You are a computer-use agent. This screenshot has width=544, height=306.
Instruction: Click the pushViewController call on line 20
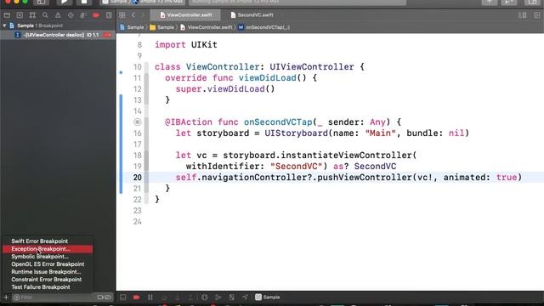(x=365, y=178)
